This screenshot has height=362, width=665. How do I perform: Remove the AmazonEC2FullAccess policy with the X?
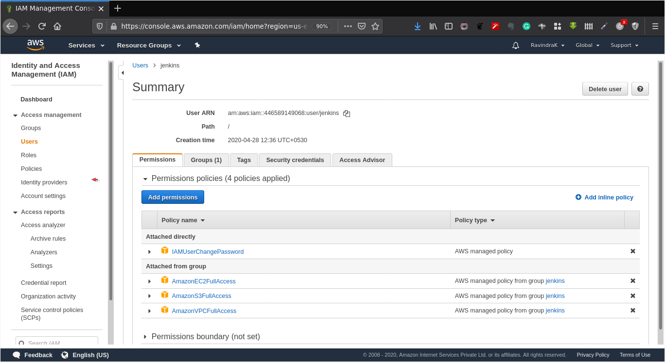click(x=633, y=281)
